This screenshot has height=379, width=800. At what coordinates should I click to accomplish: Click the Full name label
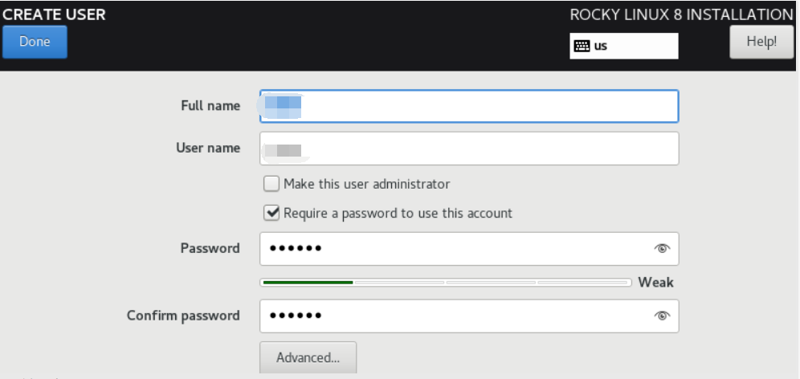tap(210, 105)
